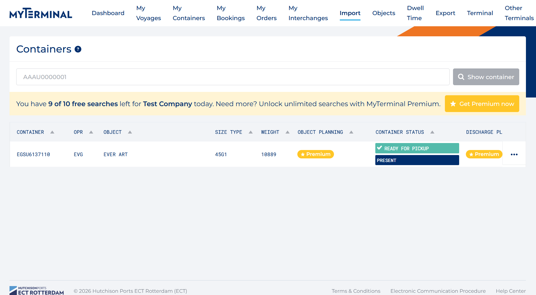Click the Premium badge under Object Planning
The width and height of the screenshot is (536, 295).
point(316,154)
